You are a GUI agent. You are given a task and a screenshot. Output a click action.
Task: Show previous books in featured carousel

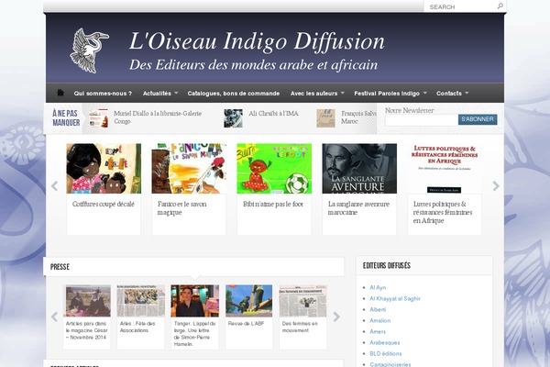[x=54, y=185]
